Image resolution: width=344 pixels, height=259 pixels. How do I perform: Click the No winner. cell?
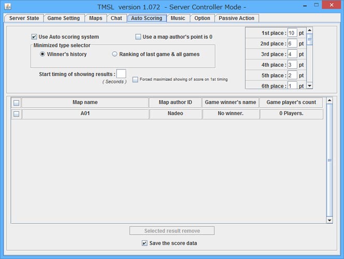tap(231, 113)
